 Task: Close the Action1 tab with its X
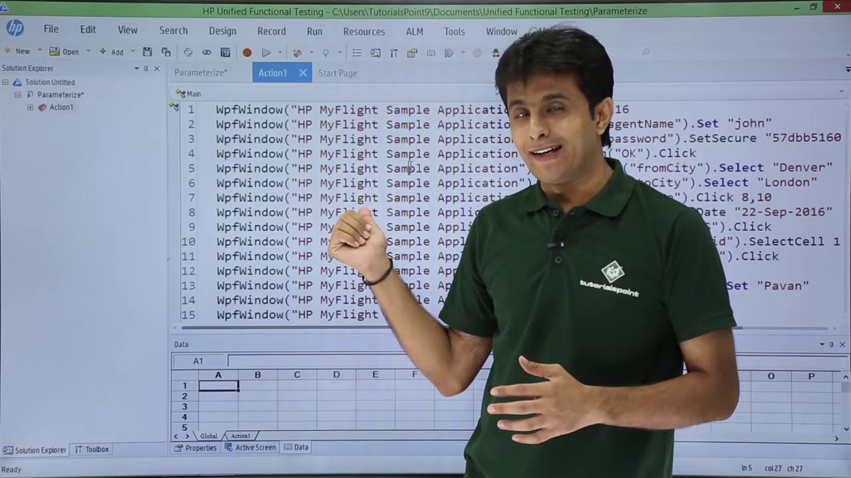(x=303, y=73)
